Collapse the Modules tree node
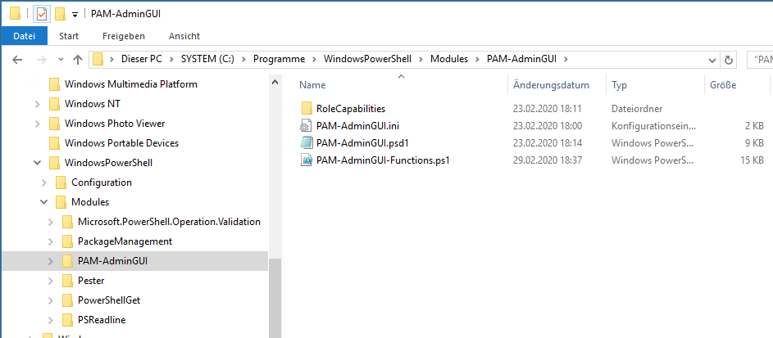The height and width of the screenshot is (338, 773). coord(44,202)
